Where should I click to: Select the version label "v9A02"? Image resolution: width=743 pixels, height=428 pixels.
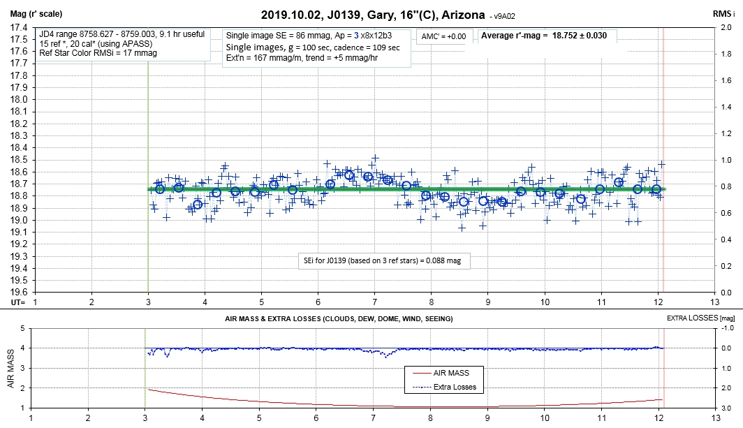505,17
